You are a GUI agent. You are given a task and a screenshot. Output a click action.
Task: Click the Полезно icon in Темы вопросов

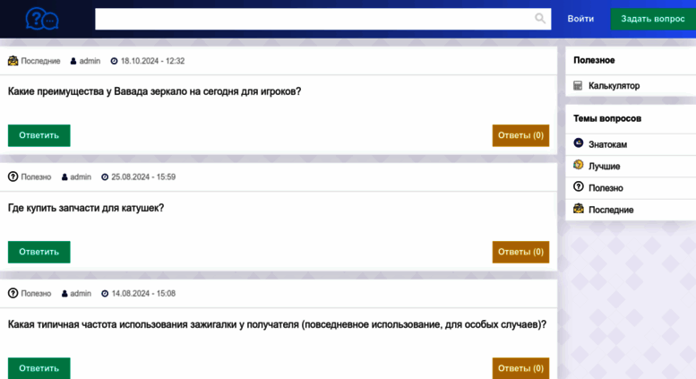(x=578, y=186)
